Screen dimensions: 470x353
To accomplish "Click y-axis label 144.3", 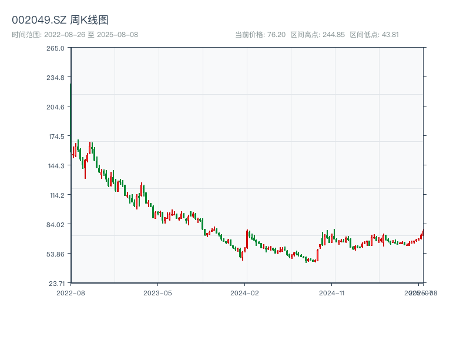I will click(x=56, y=166).
